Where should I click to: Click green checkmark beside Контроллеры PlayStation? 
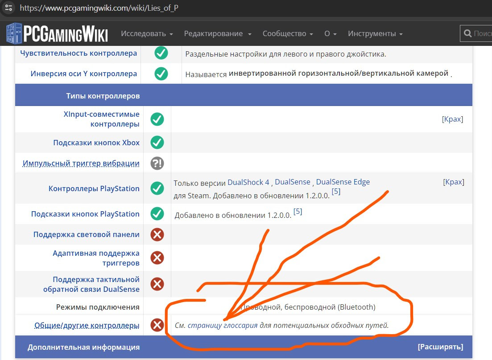[x=157, y=188]
